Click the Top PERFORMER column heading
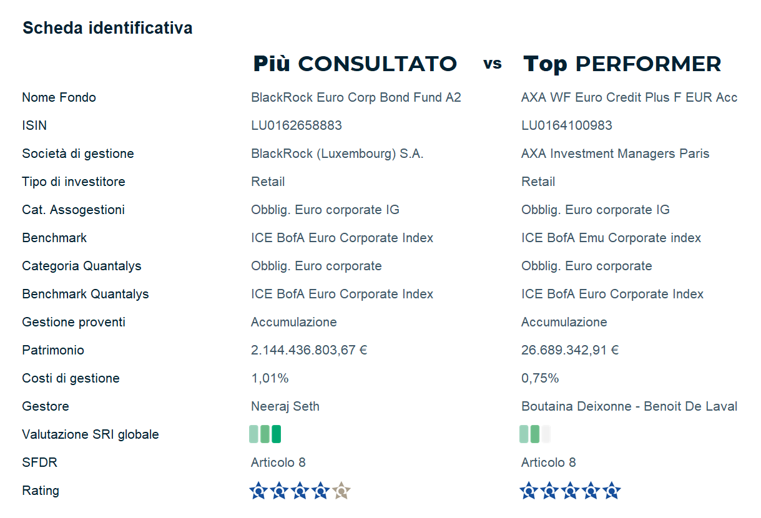Image resolution: width=761 pixels, height=518 pixels. 622,64
